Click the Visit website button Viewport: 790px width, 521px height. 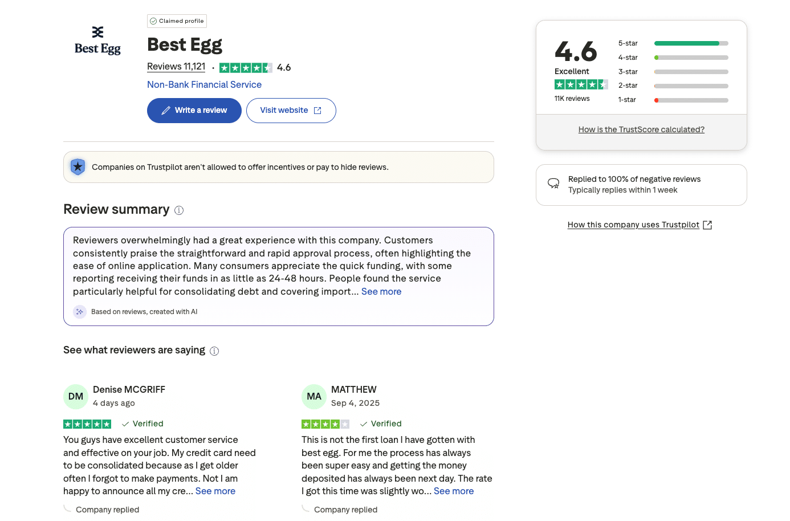point(291,110)
